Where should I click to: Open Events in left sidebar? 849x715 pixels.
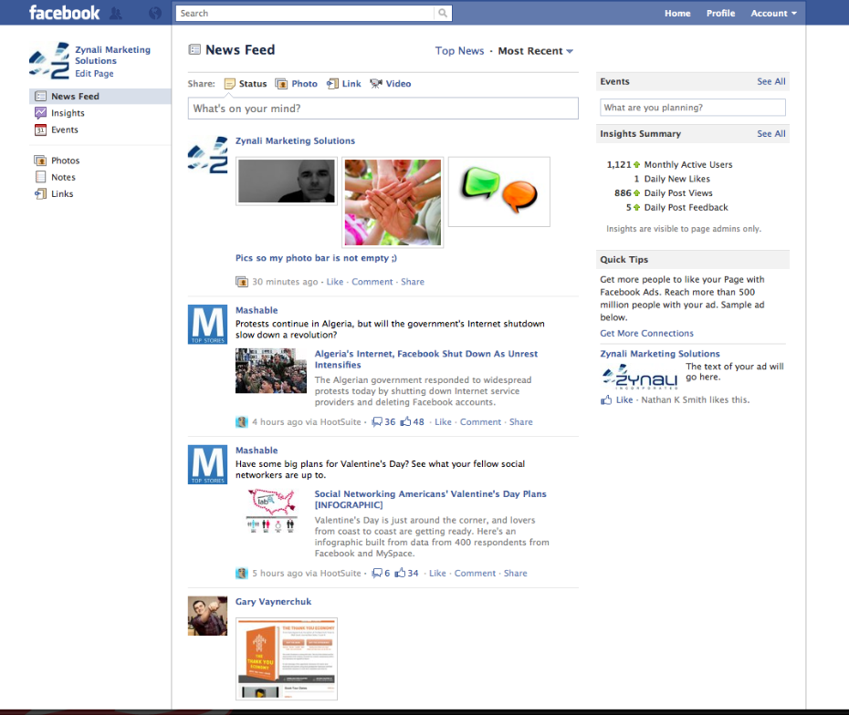pos(65,130)
